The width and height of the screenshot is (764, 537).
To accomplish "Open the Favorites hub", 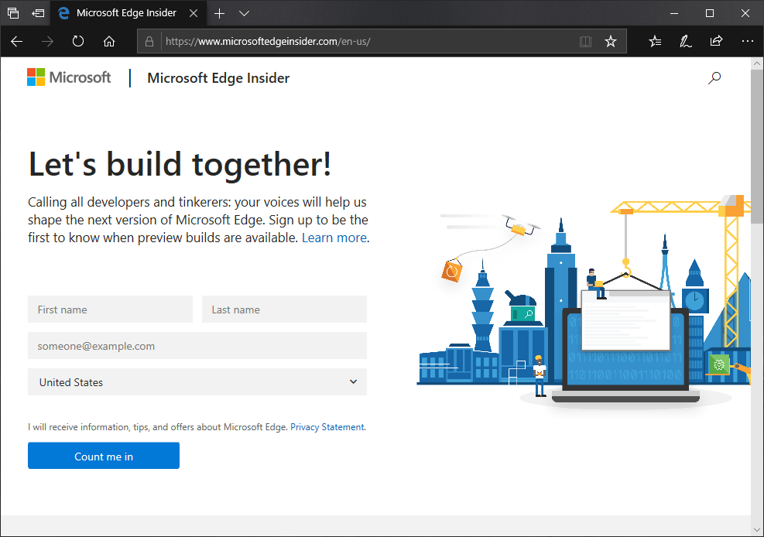I will tap(654, 41).
